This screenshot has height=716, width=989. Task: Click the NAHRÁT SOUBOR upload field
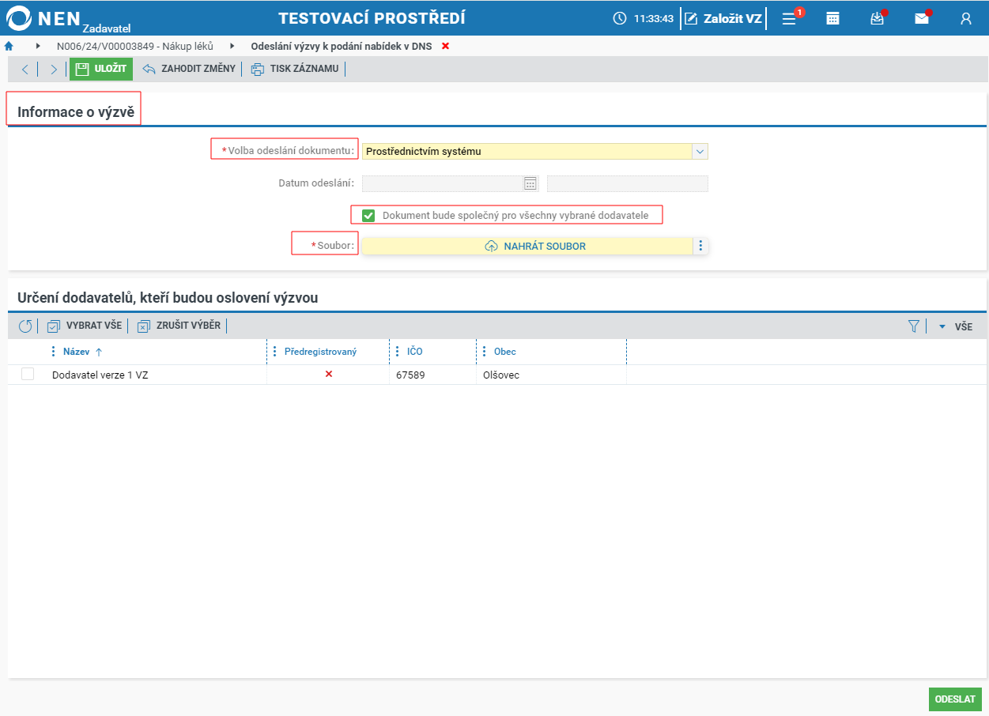[x=527, y=246]
